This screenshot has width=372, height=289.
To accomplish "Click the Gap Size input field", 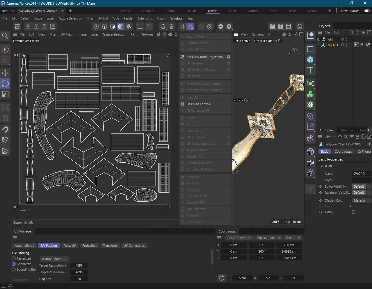I will (x=79, y=279).
